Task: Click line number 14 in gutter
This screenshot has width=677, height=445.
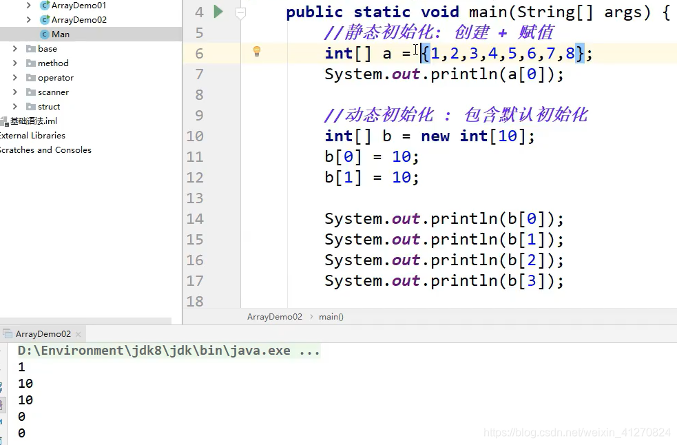Action: pos(195,218)
